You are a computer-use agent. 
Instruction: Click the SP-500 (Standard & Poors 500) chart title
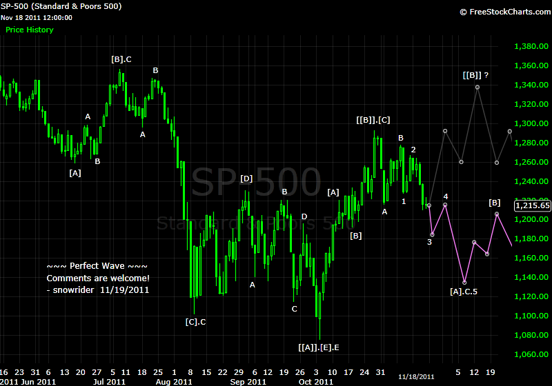[61, 6]
